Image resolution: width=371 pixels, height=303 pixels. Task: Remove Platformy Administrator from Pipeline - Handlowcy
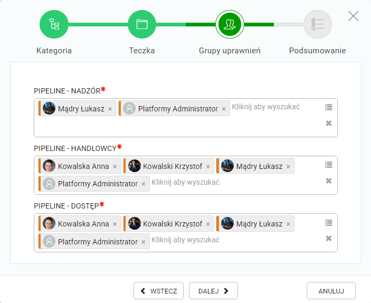[x=144, y=184]
